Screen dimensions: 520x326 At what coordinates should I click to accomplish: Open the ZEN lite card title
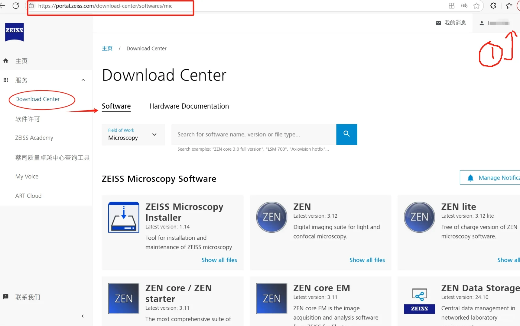click(x=458, y=207)
